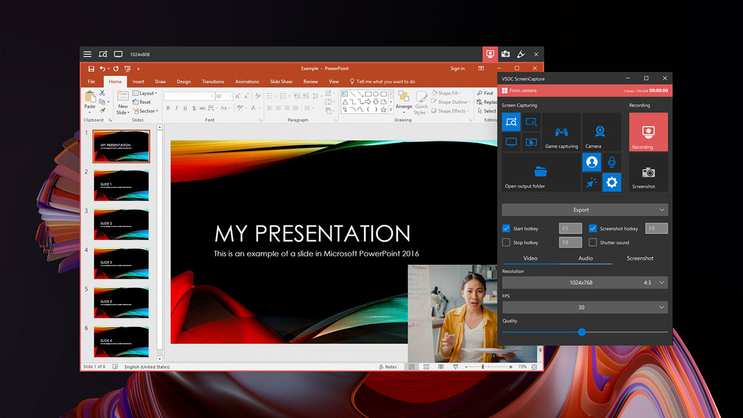
Task: Open the Design ribbon tab in PowerPoint
Action: [183, 81]
